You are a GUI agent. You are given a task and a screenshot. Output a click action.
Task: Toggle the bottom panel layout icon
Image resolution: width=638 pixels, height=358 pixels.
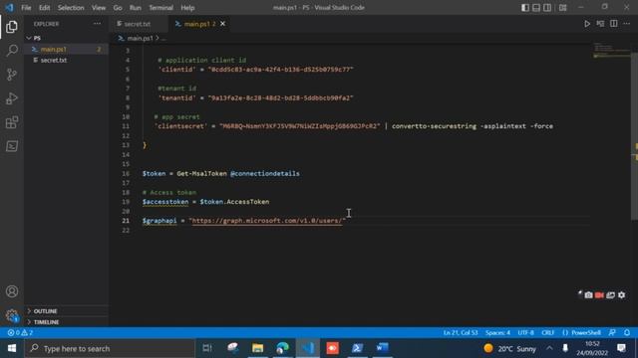click(x=536, y=8)
